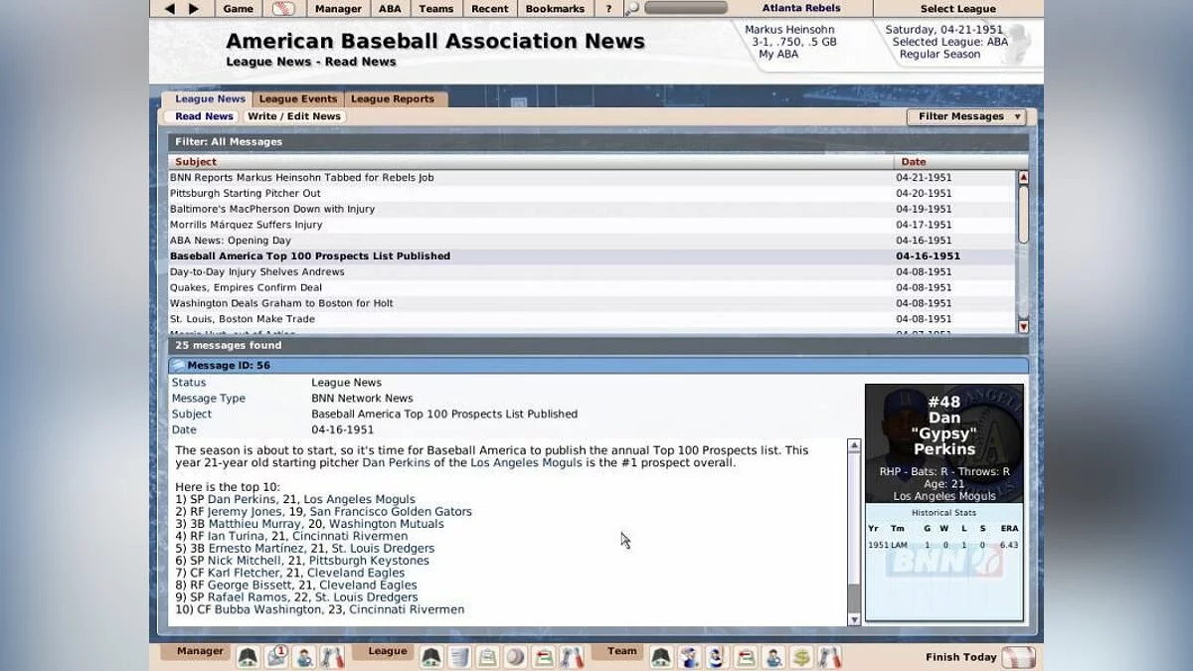
Task: Click the League baseball icon in bottom bar
Action: 515,656
